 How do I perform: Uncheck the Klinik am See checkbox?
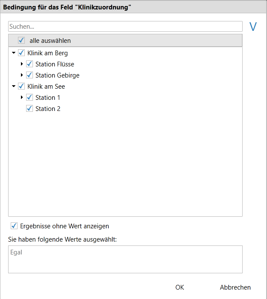21,87
